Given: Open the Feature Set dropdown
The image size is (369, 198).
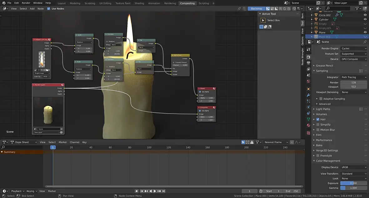Looking at the screenshot, I should 354,54.
